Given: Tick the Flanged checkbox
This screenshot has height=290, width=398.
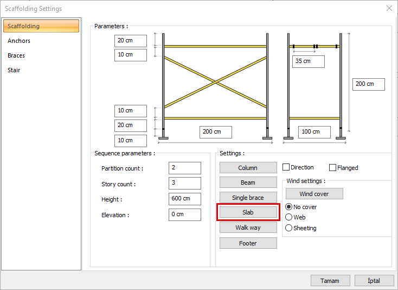Looking at the screenshot, I should [333, 168].
